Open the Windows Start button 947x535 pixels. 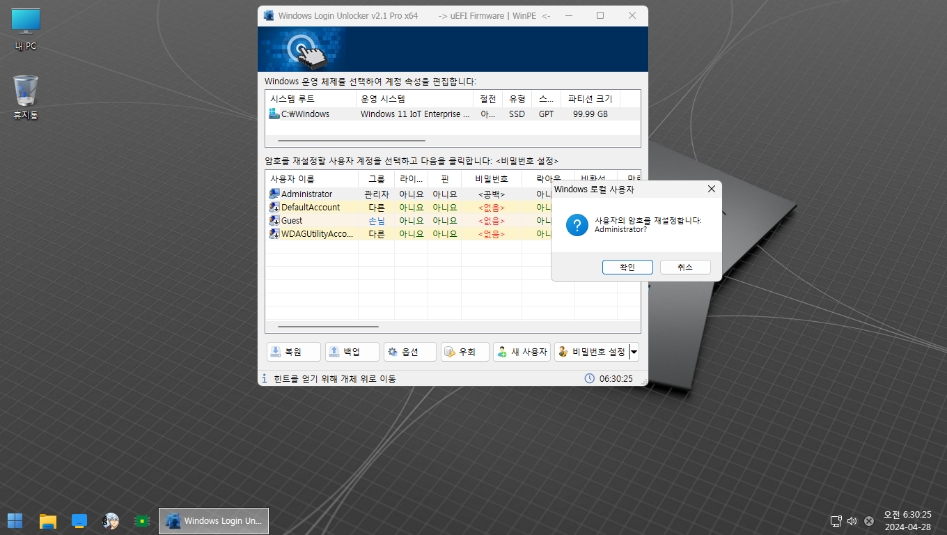point(15,520)
